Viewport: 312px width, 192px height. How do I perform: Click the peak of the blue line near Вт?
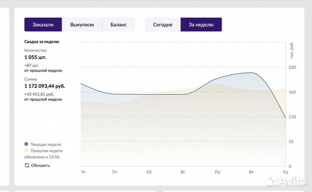pyautogui.click(x=250, y=73)
